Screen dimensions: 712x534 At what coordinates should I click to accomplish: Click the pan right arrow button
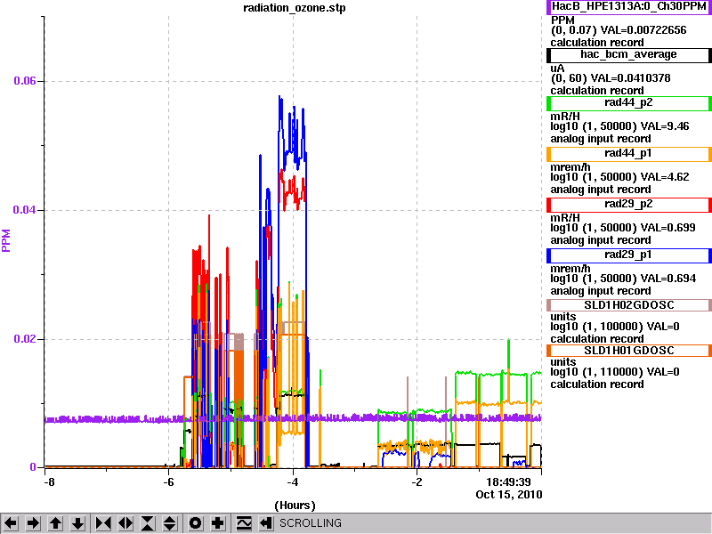click(x=33, y=523)
